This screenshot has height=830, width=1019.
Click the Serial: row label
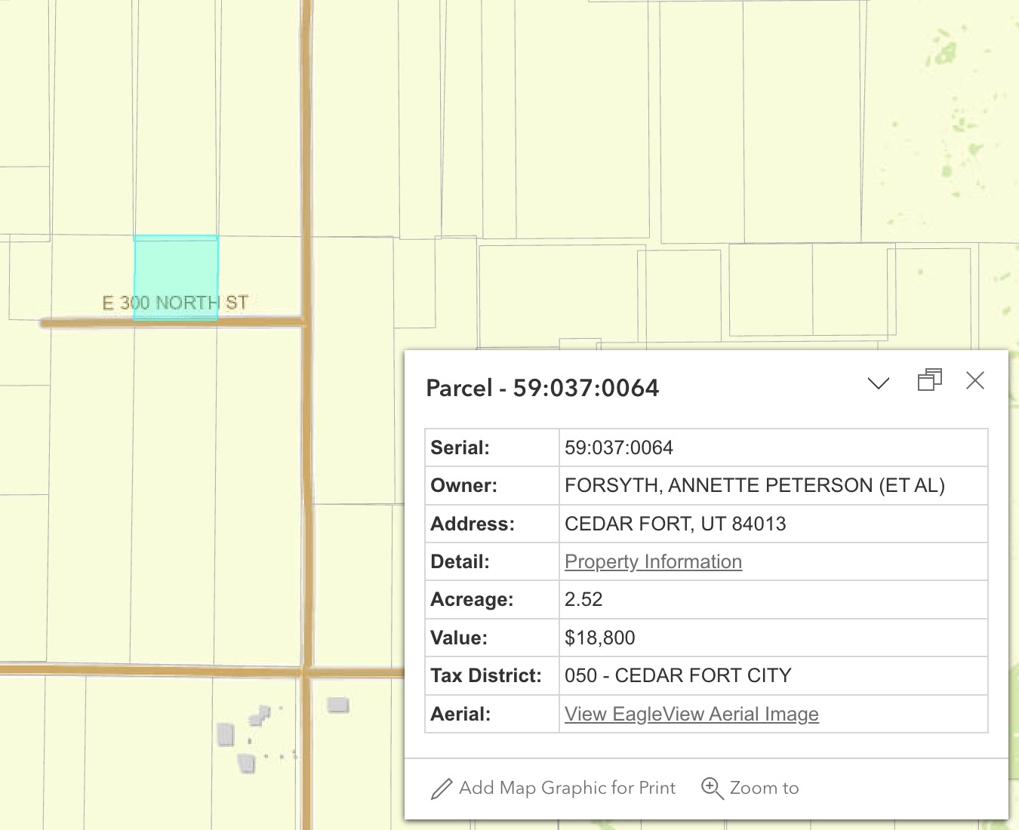[460, 447]
